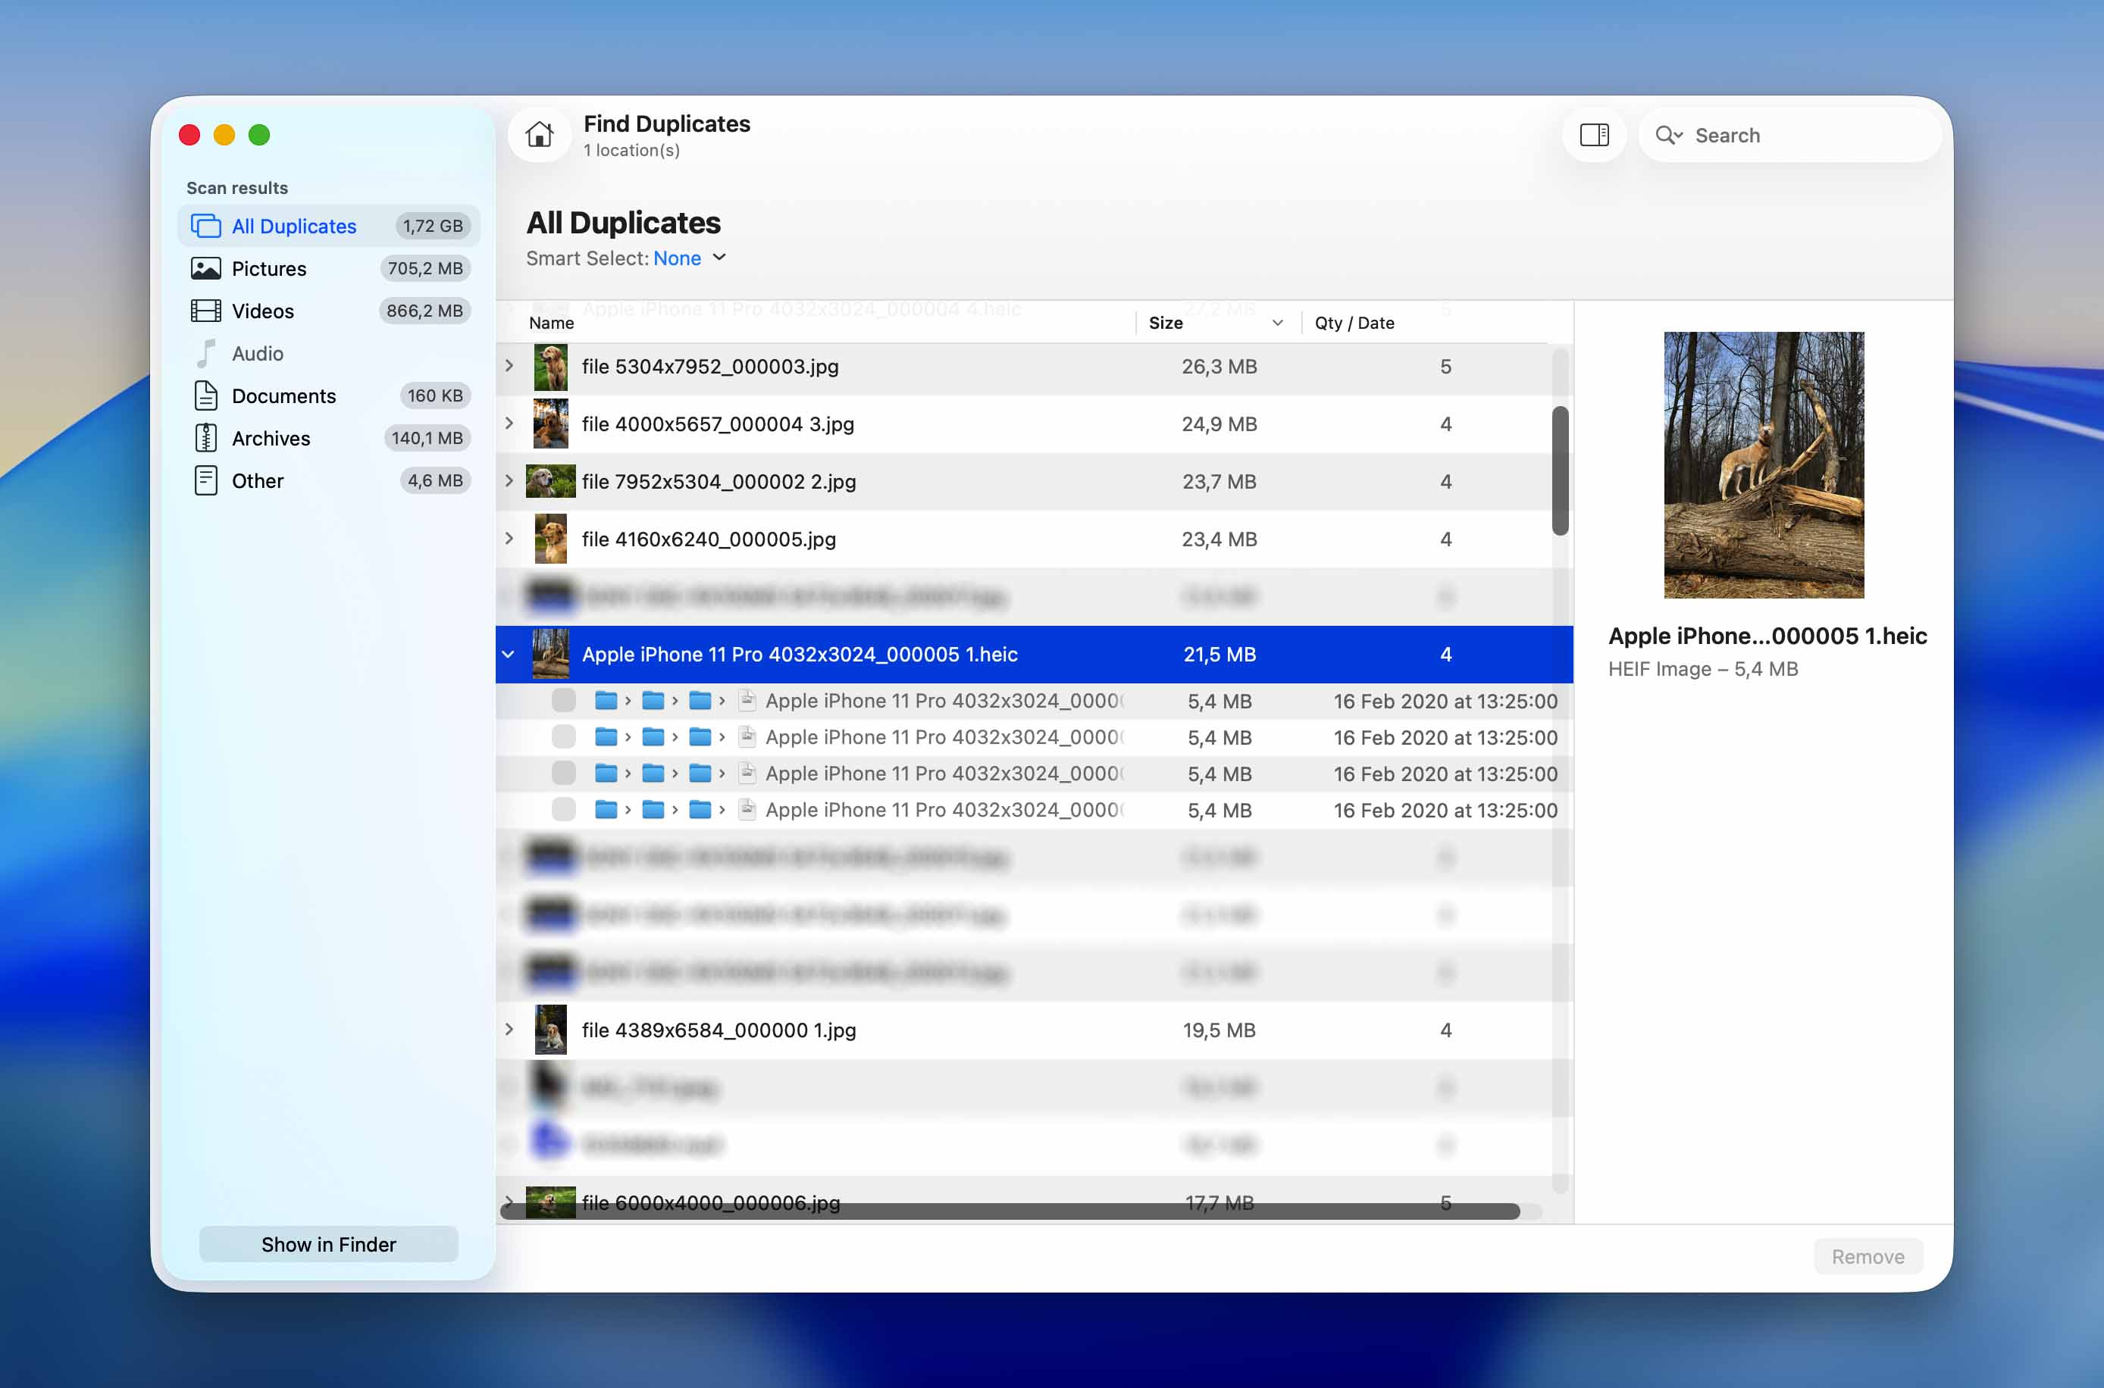Click first folder icon in first duplicate path
This screenshot has width=2104, height=1388.
tap(606, 700)
